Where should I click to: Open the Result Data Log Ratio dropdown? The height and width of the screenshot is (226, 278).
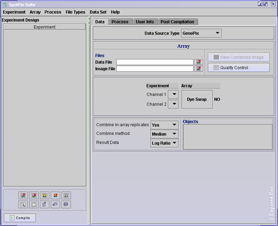(x=164, y=143)
